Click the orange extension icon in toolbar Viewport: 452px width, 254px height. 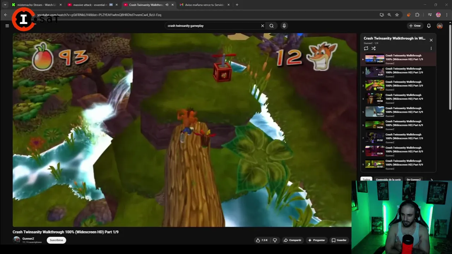click(409, 15)
